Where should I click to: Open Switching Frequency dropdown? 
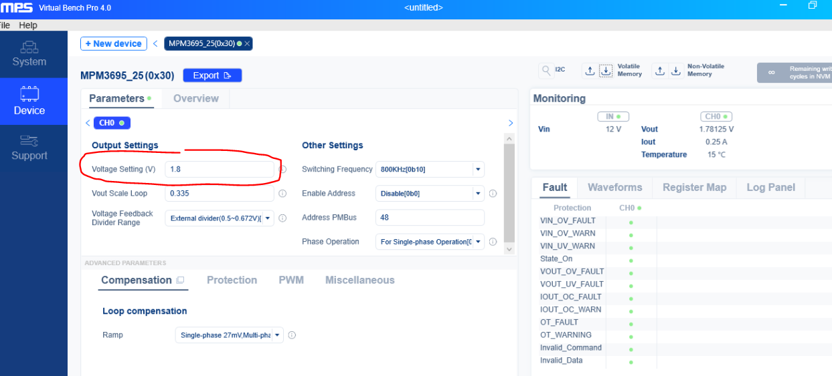[430, 170]
